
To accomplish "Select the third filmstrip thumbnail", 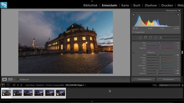I will (28, 93).
